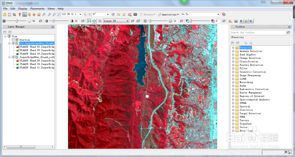Click the sharpen value field showing 10
This screenshot has width=295, height=157.
[x=176, y=21]
